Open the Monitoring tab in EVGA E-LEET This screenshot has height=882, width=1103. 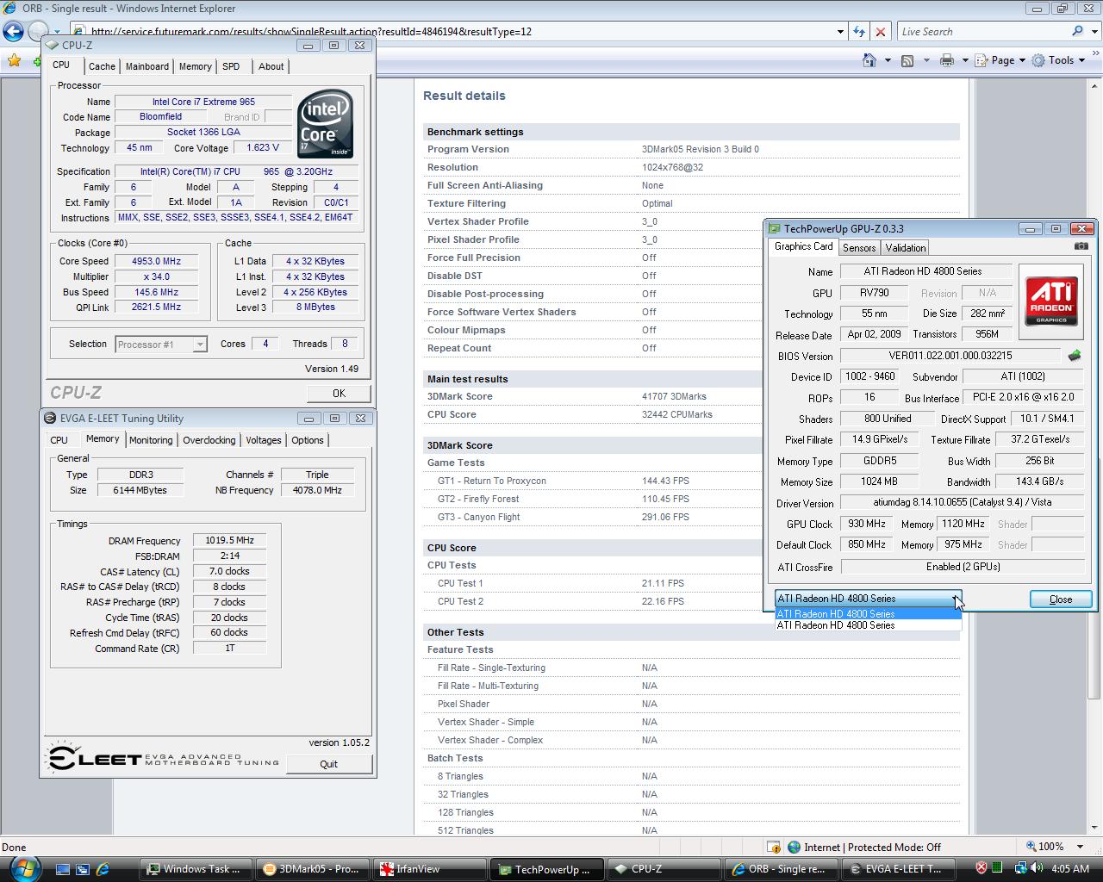tap(151, 440)
